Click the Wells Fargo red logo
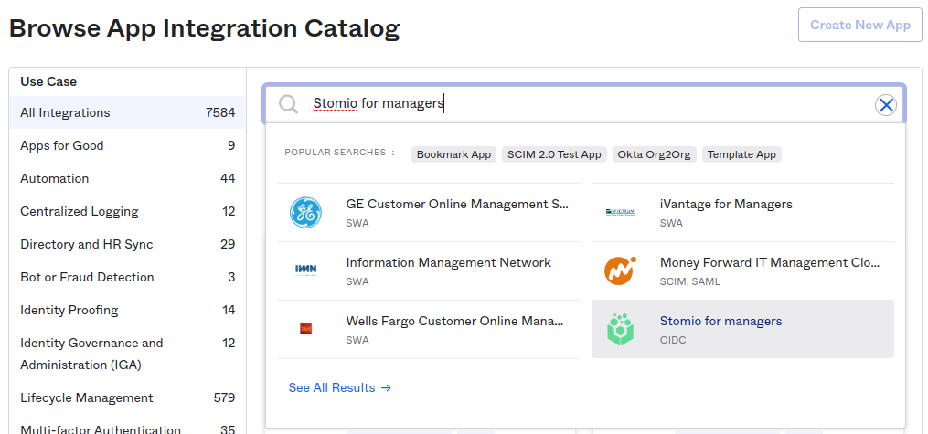The height and width of the screenshot is (434, 928). pyautogui.click(x=306, y=329)
